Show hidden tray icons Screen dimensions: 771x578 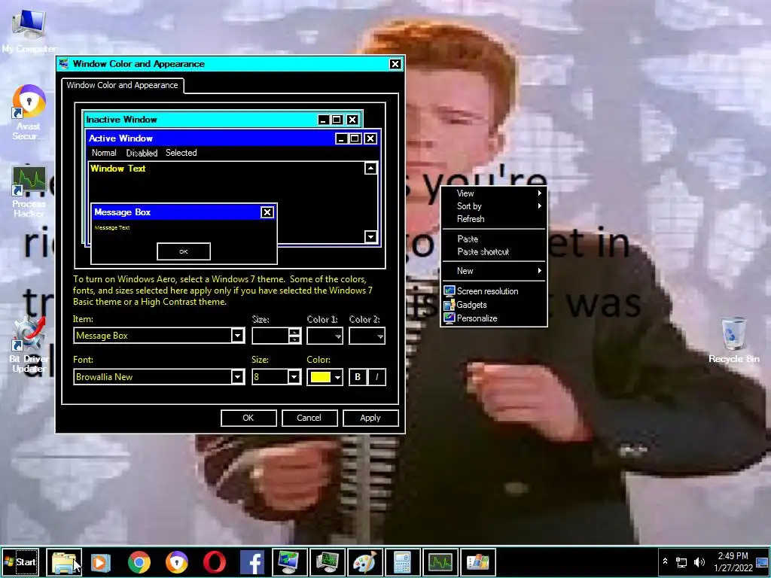point(665,561)
